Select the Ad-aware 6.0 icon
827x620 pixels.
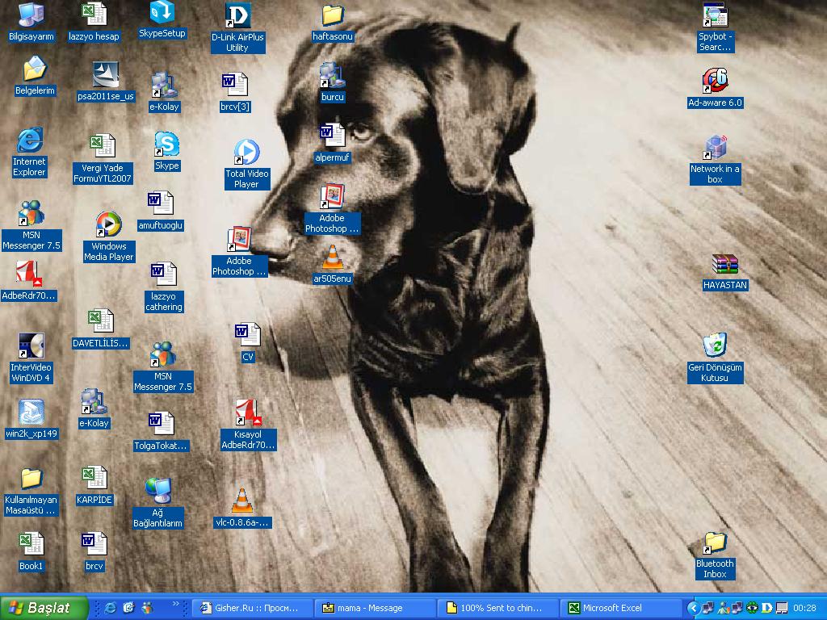click(x=715, y=82)
